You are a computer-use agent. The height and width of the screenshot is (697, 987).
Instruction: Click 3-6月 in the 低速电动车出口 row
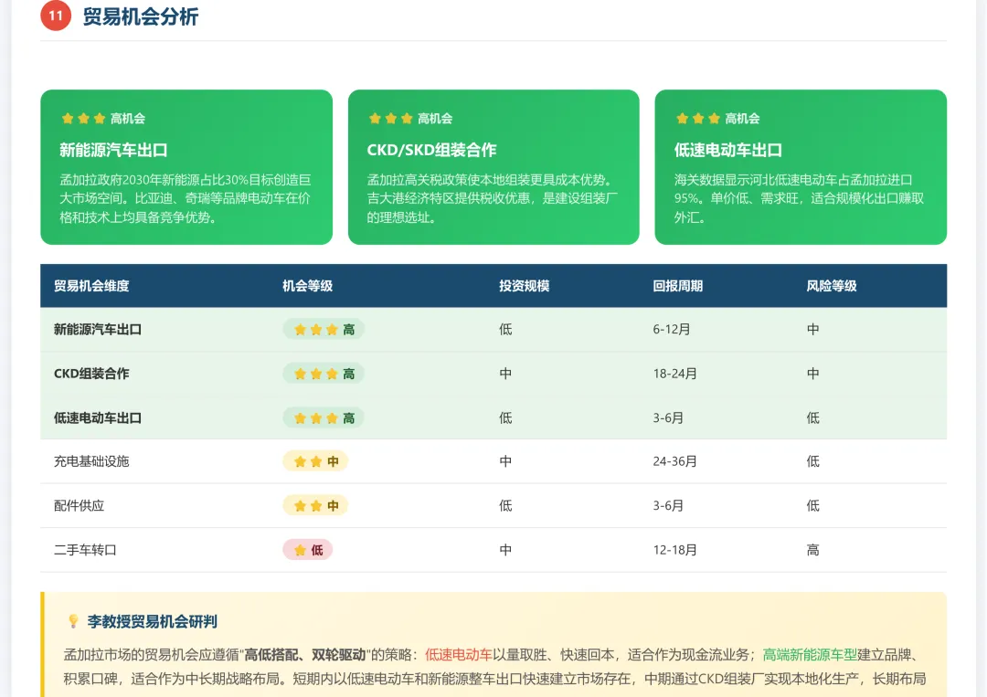(x=668, y=417)
